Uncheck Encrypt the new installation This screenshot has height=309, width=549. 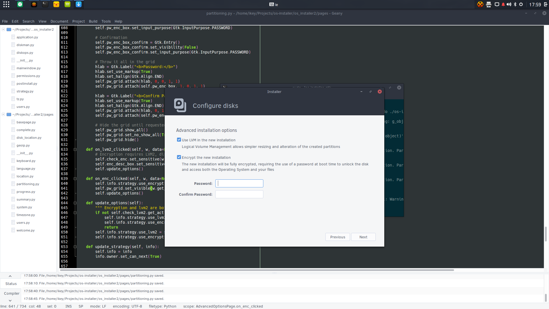(179, 157)
